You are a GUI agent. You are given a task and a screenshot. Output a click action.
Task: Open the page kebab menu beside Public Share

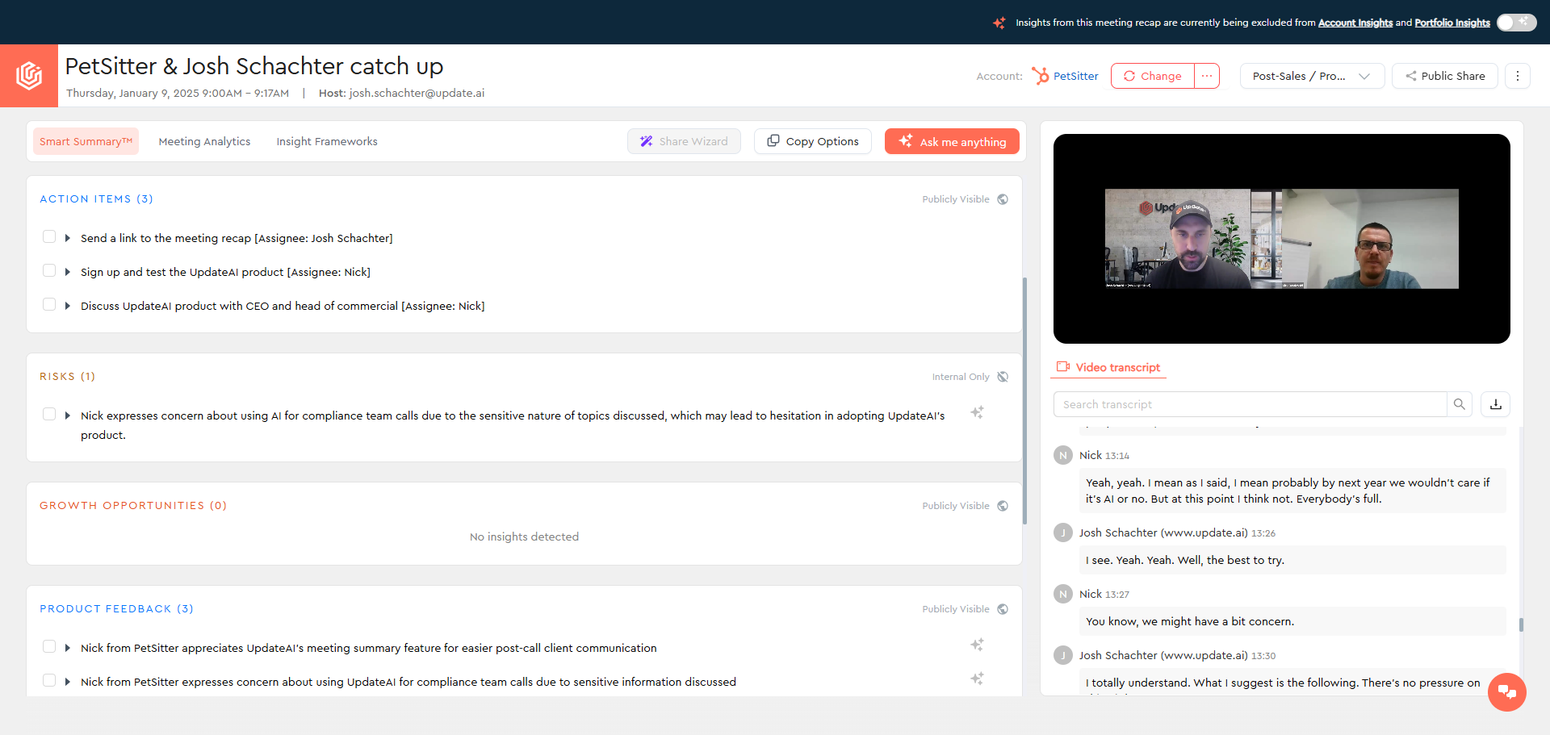click(1518, 76)
